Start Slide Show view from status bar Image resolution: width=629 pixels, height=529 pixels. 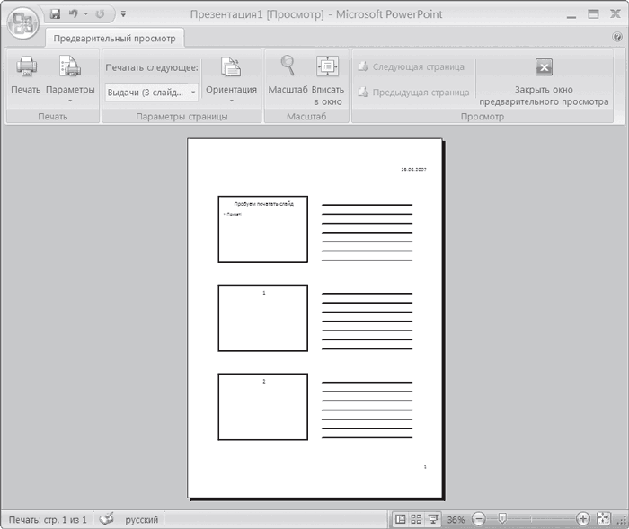coord(433,519)
